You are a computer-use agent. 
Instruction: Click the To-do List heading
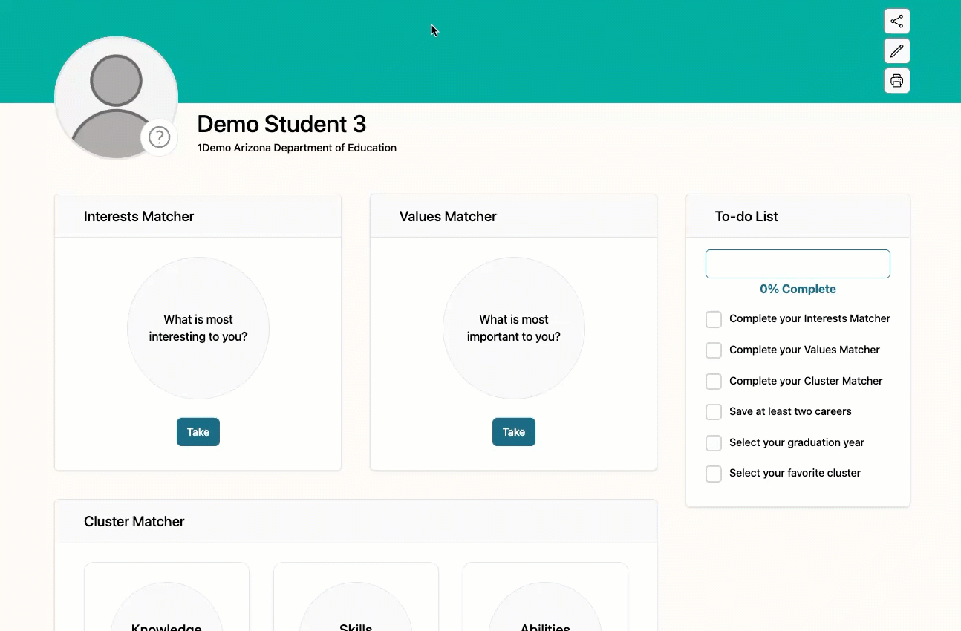coord(746,217)
